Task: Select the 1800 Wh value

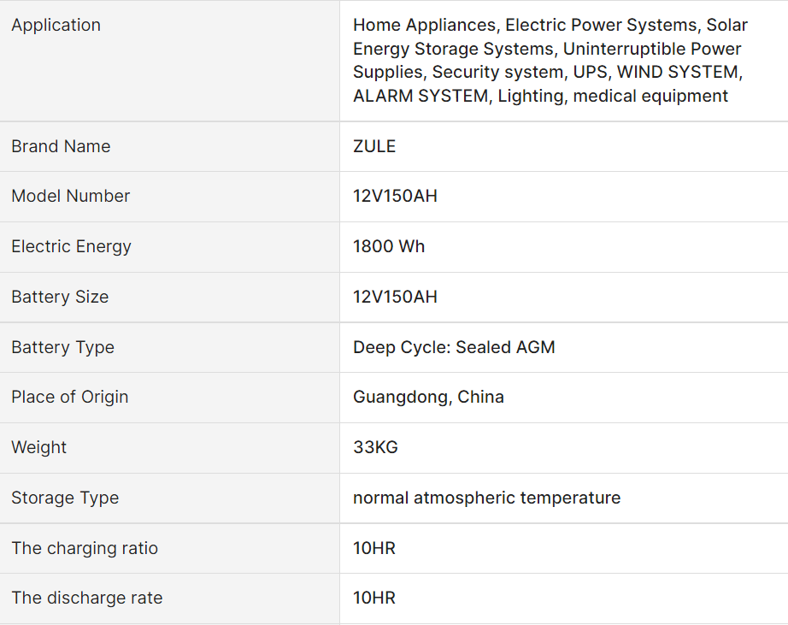Action: tap(389, 246)
